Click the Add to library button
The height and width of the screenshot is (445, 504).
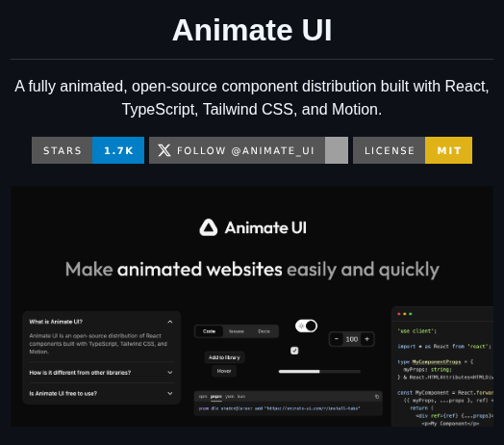(224, 357)
